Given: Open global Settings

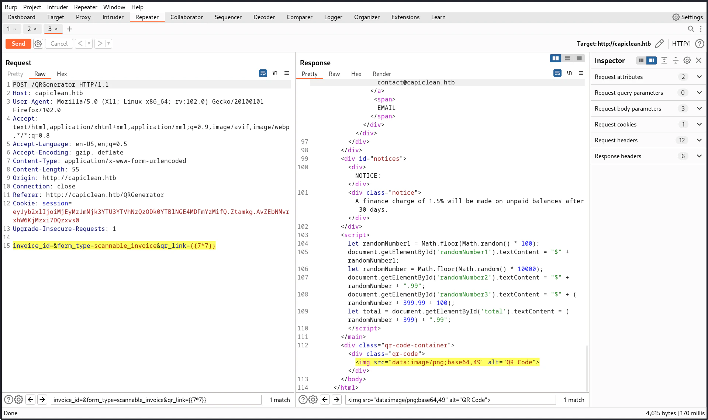Looking at the screenshot, I should click(x=688, y=17).
